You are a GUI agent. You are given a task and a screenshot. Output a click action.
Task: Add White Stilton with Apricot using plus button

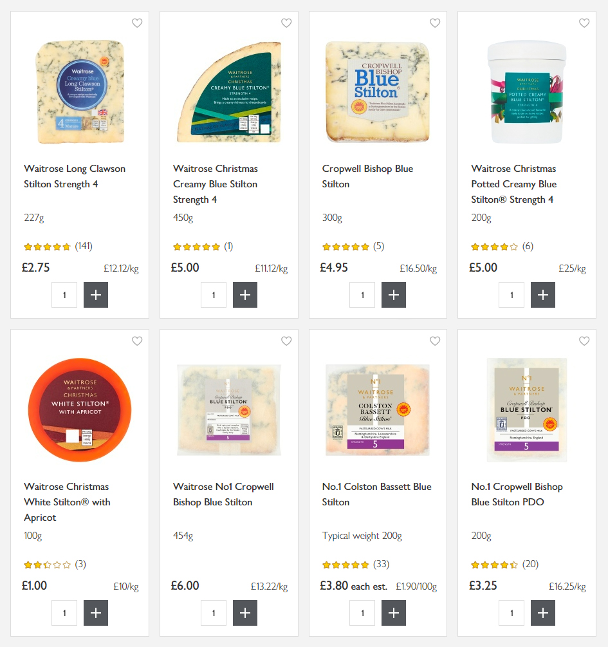pos(96,613)
